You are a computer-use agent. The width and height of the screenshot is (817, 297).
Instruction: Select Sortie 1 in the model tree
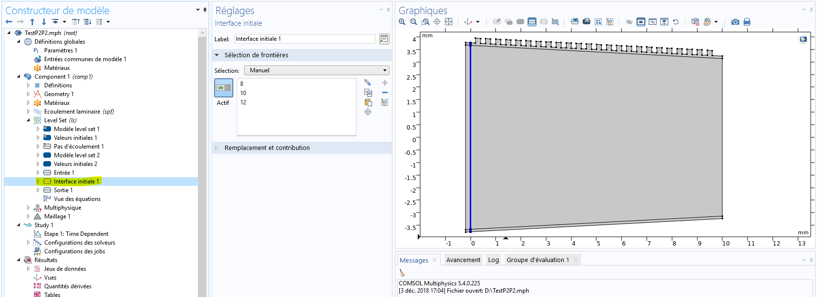point(63,190)
